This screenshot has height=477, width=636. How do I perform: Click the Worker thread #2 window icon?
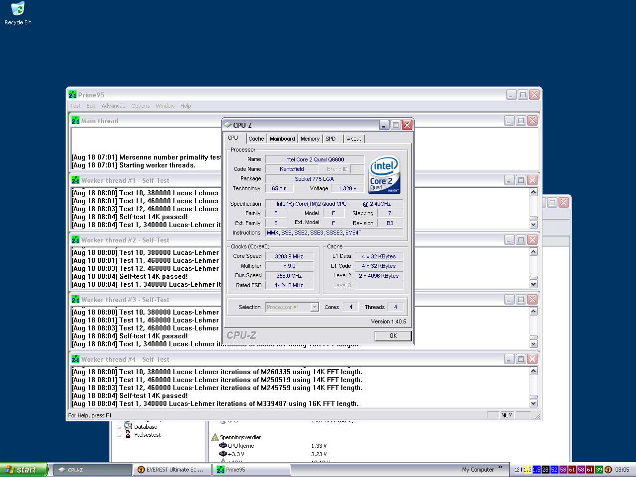(x=76, y=239)
